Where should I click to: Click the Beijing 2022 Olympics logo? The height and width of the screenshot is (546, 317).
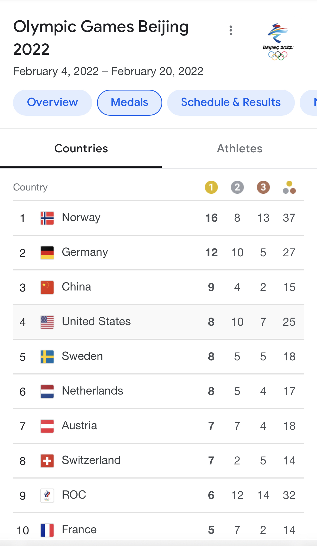coord(278,41)
